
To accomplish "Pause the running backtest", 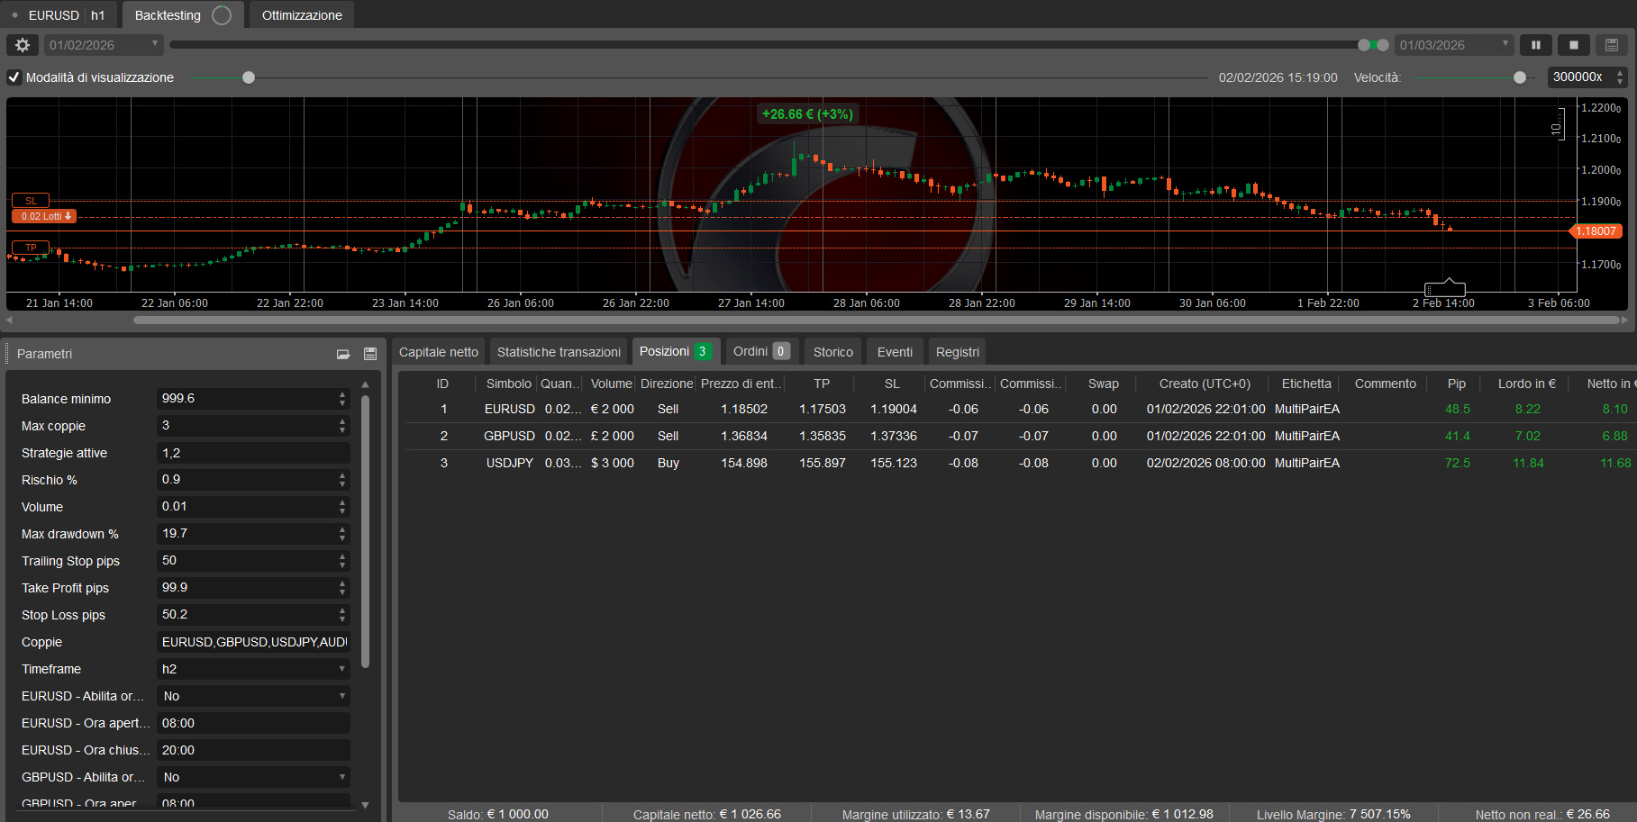I will coord(1535,44).
